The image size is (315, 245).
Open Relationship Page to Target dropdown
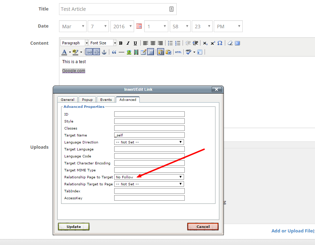click(x=149, y=177)
